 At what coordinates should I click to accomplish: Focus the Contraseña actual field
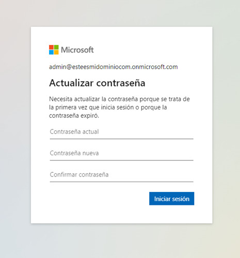(x=122, y=132)
